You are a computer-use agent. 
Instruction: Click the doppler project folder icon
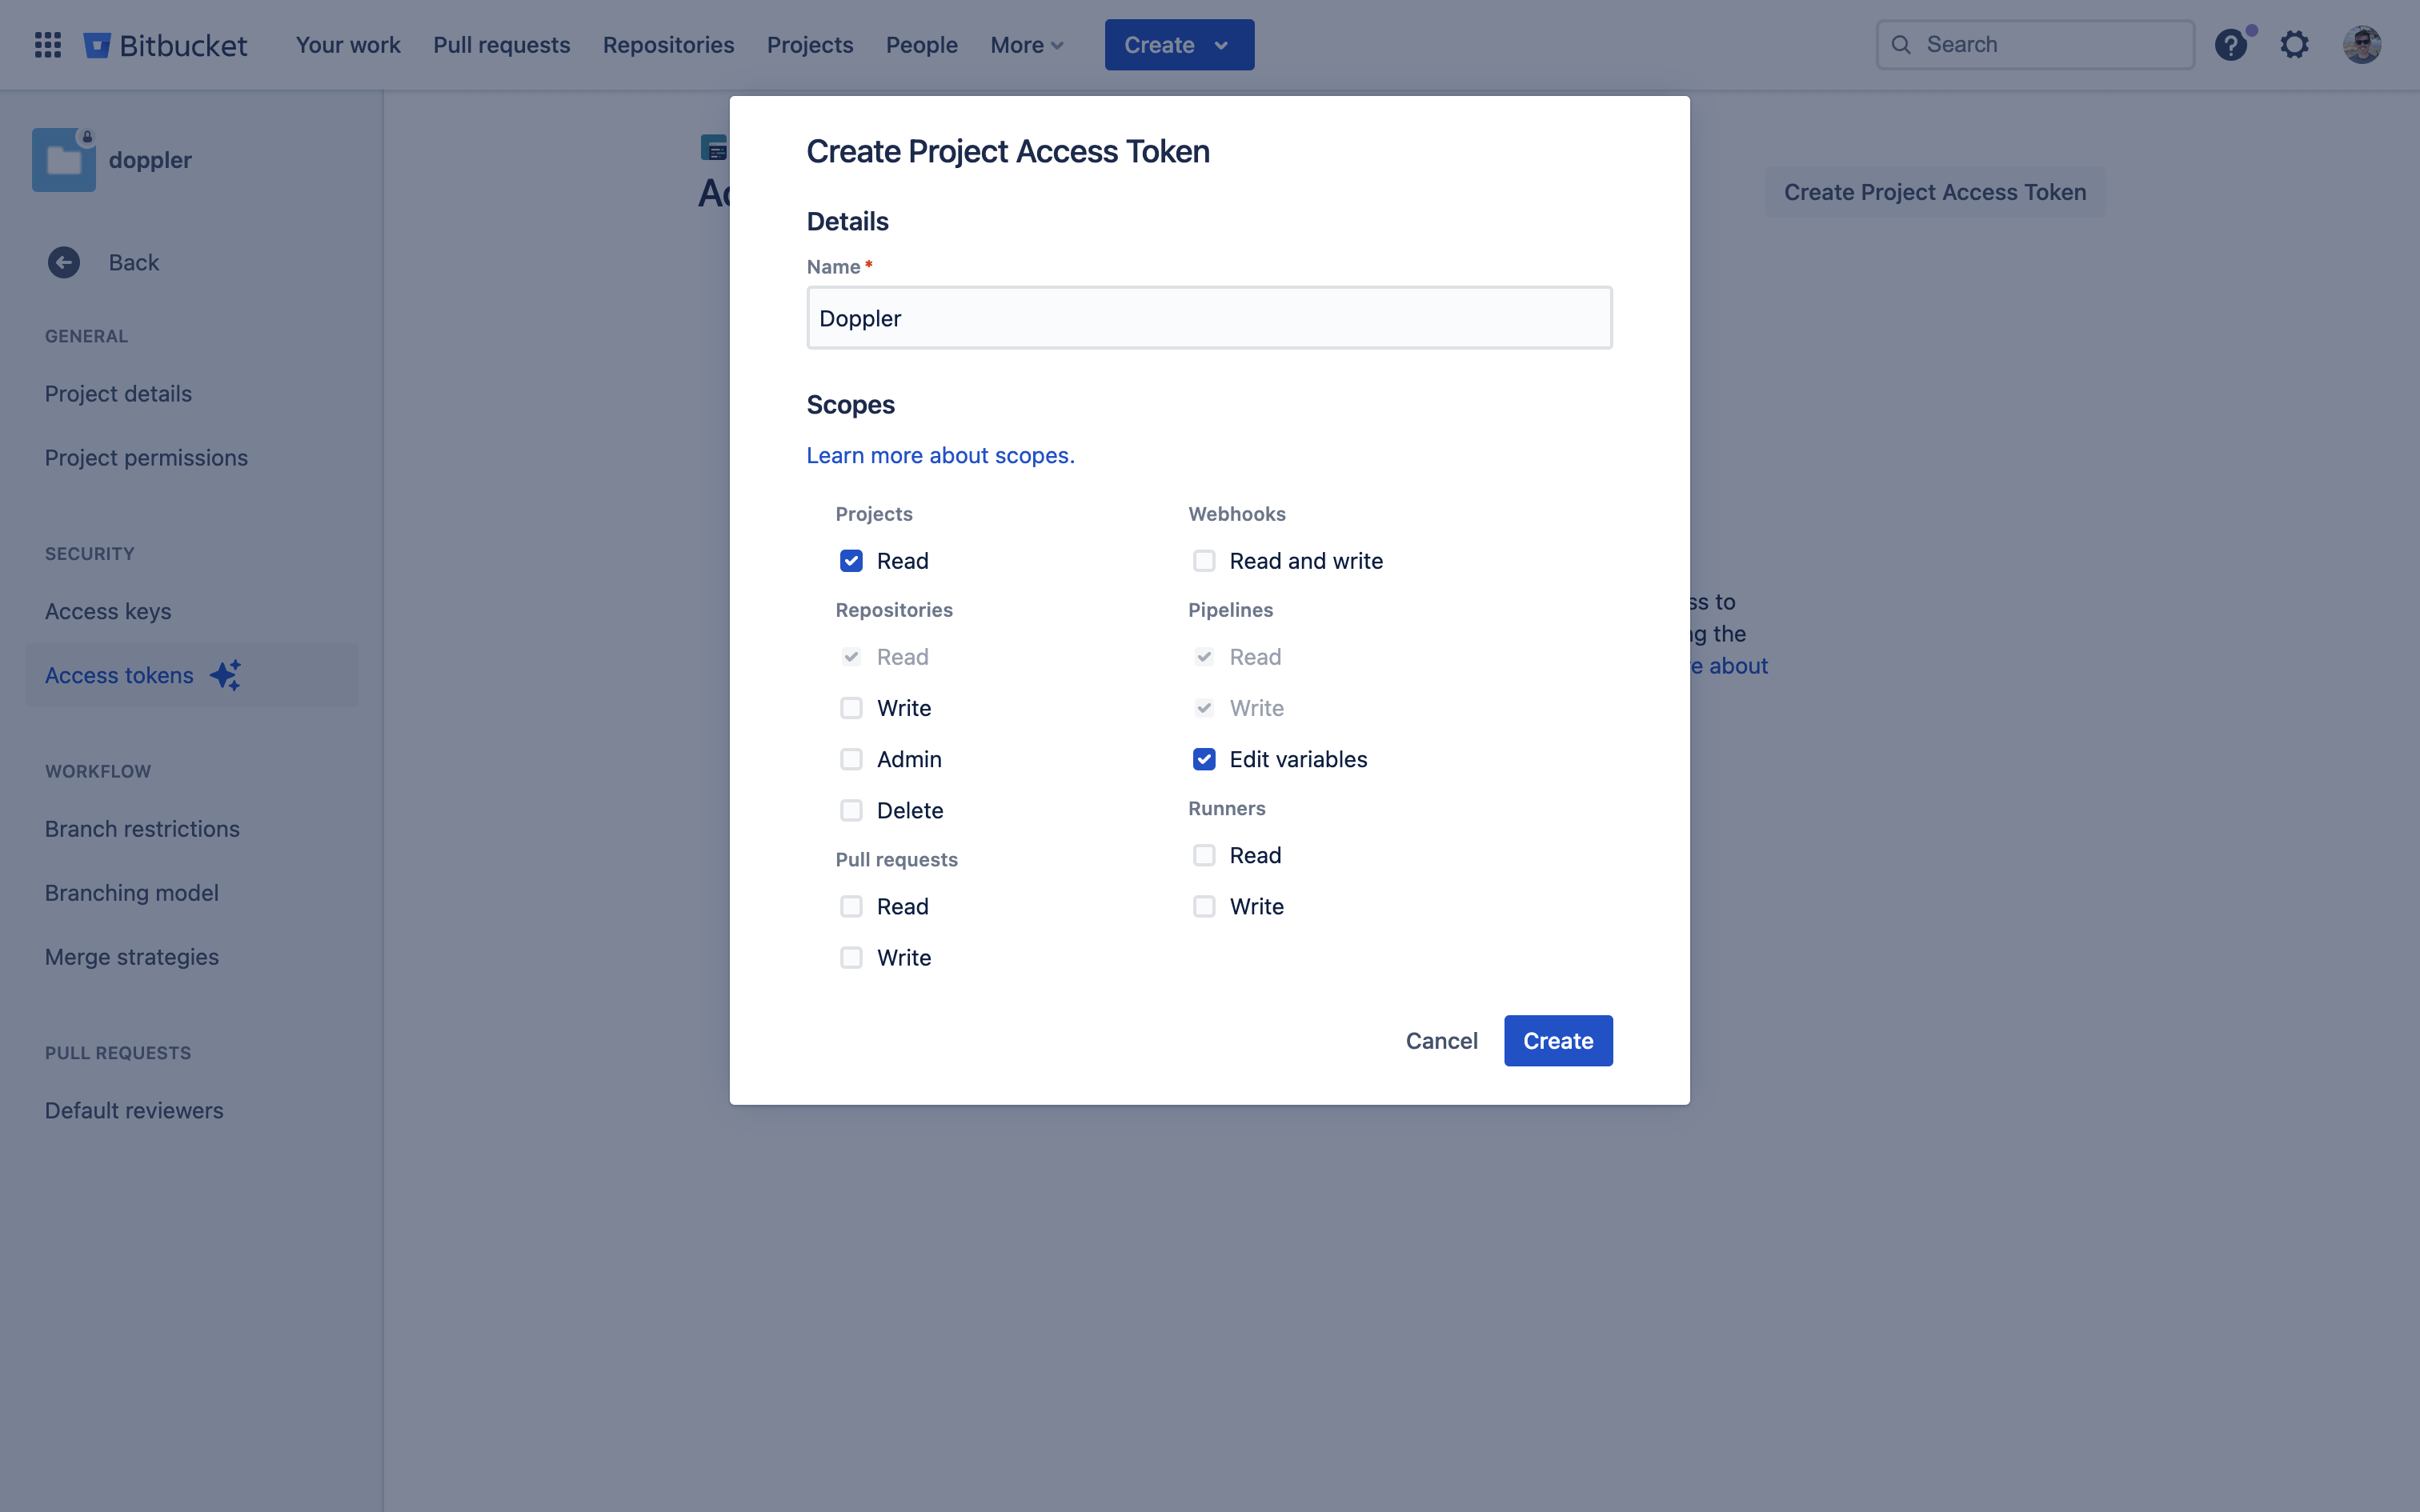click(x=64, y=160)
